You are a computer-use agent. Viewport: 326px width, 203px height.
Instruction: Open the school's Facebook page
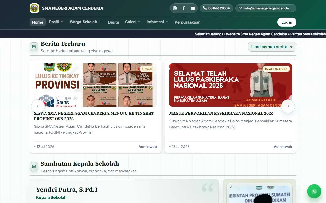[184, 8]
